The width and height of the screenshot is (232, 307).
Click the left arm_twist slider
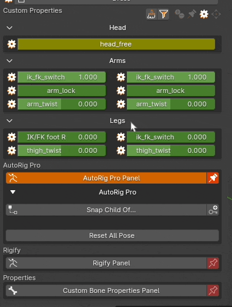62,104
